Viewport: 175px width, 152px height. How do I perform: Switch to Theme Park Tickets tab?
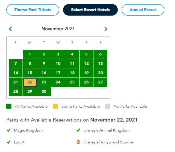pyautogui.click(x=33, y=10)
